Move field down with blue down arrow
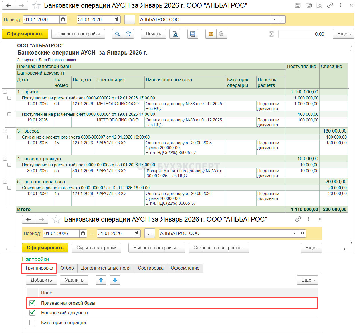 coord(115,280)
